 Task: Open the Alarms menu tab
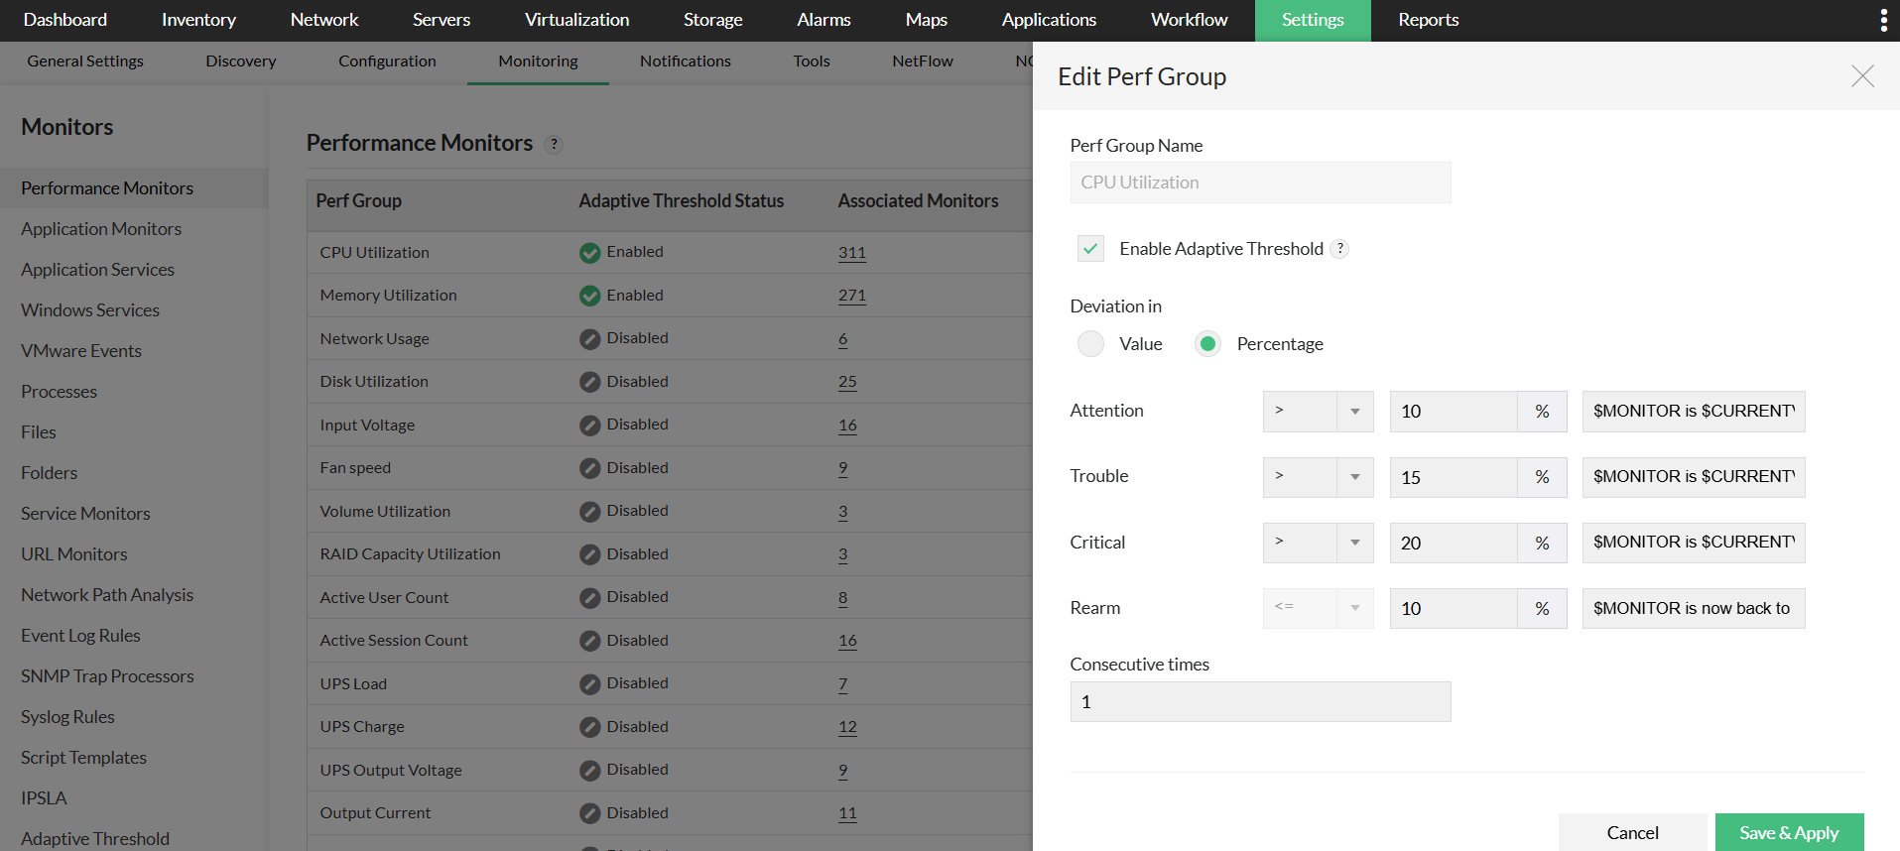[x=823, y=20]
